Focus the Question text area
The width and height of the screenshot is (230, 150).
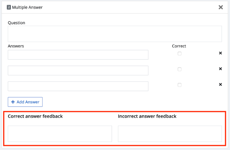(x=115, y=34)
